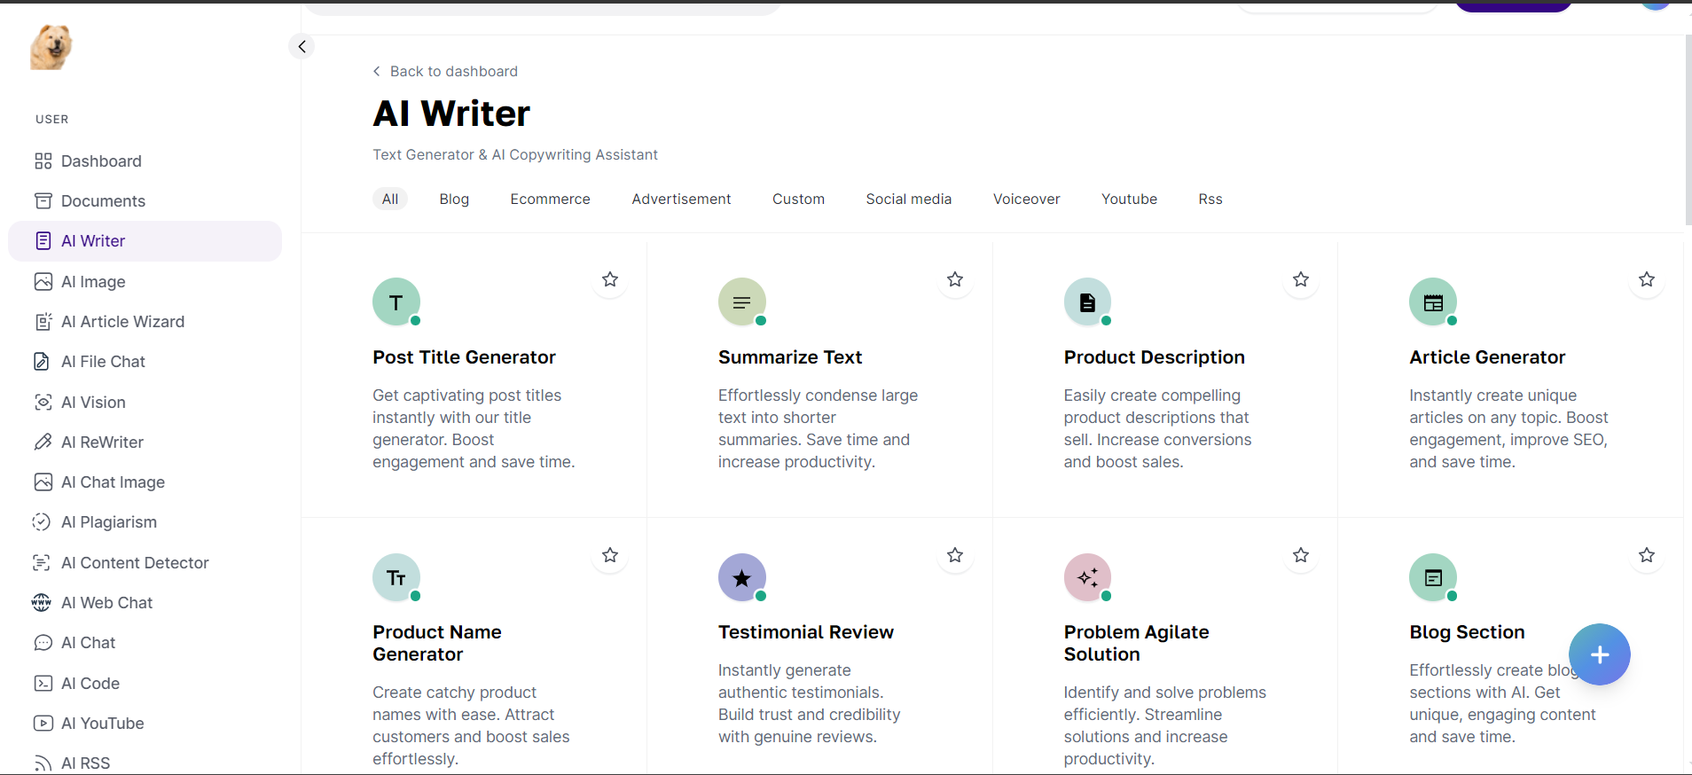This screenshot has width=1692, height=775.
Task: Click the Product Description document icon
Action: [x=1087, y=302]
